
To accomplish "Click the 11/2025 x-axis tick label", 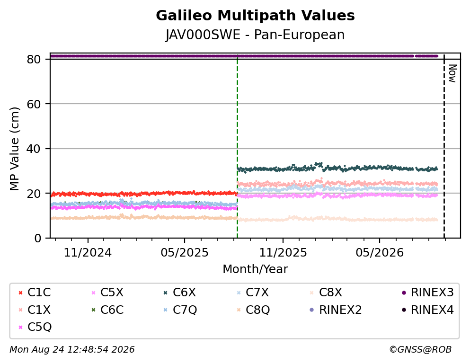I will click(x=283, y=253).
